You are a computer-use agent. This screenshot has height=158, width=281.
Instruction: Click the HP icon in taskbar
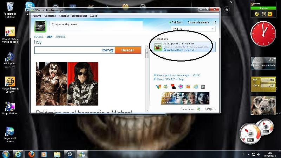[x=70, y=154]
